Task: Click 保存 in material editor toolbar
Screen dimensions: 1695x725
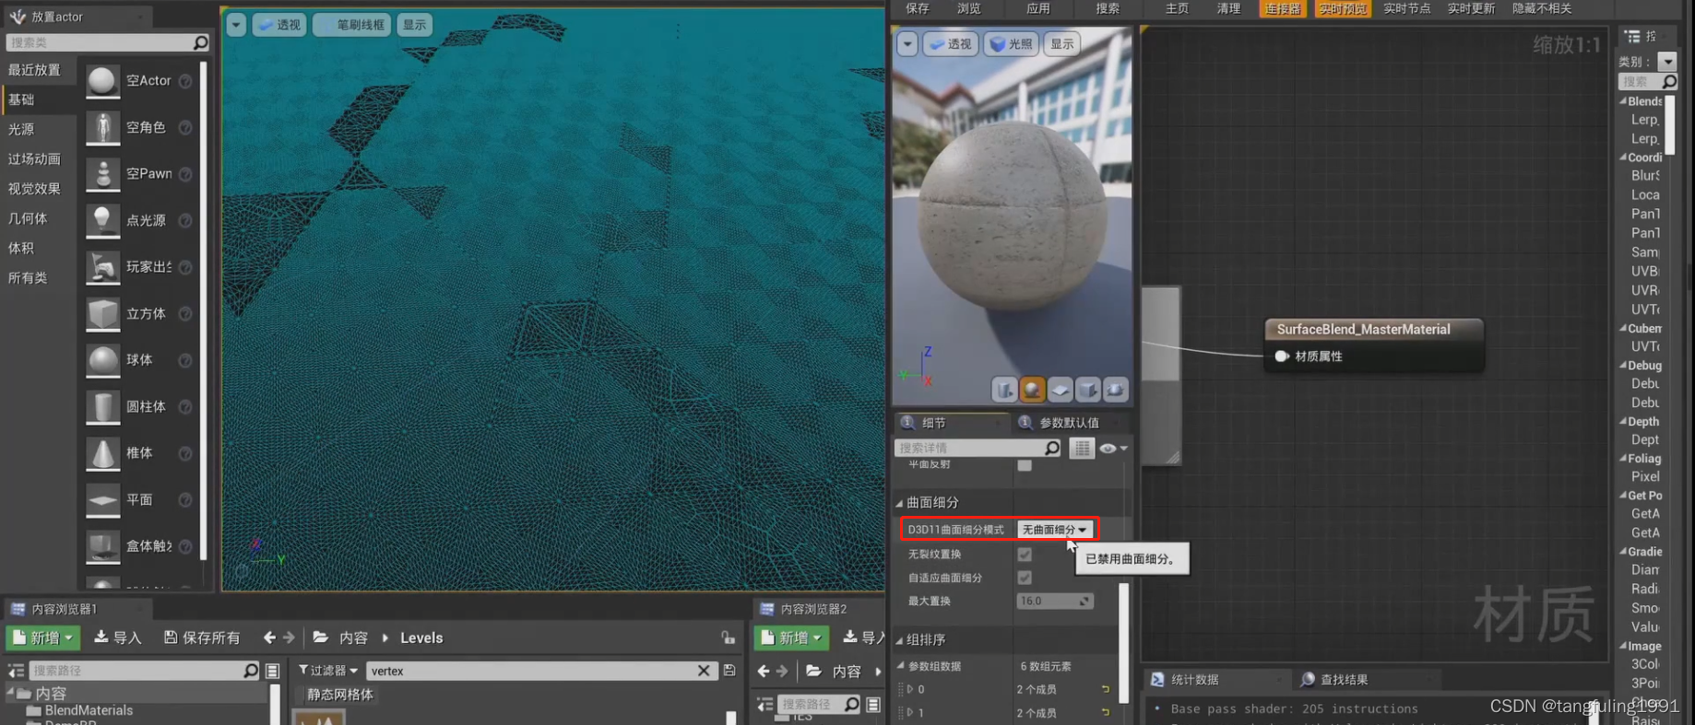Action: (918, 8)
